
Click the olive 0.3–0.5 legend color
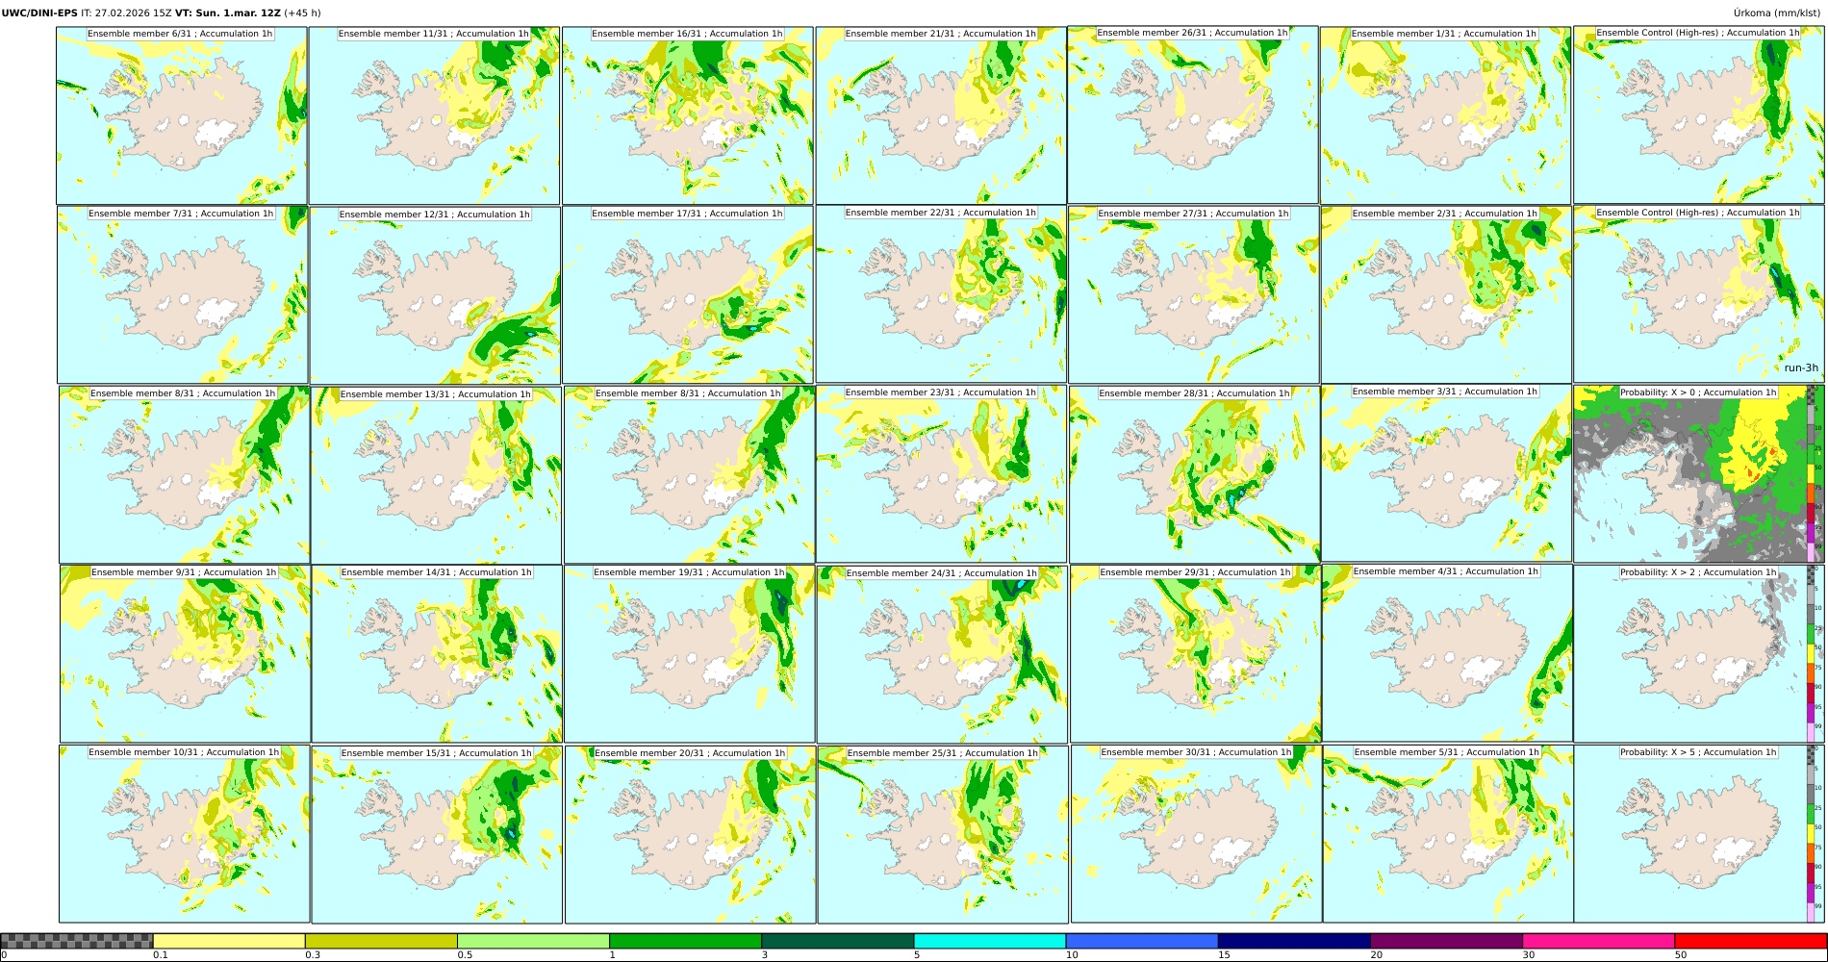(381, 941)
